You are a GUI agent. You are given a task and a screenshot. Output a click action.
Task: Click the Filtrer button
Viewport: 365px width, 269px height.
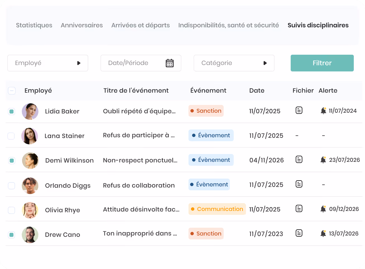tap(322, 63)
